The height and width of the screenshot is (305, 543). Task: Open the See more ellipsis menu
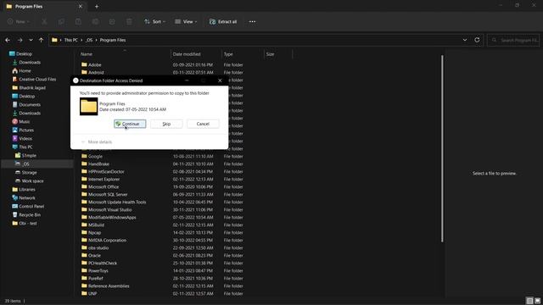(x=252, y=21)
